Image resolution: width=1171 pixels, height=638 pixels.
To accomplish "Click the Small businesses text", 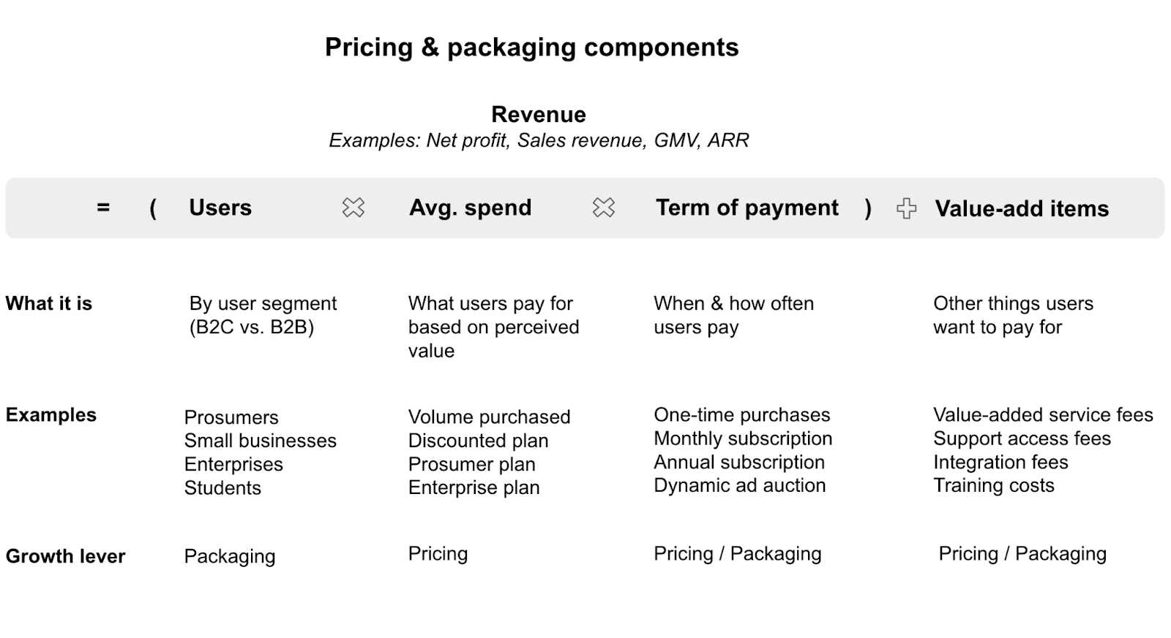I will (x=261, y=441).
